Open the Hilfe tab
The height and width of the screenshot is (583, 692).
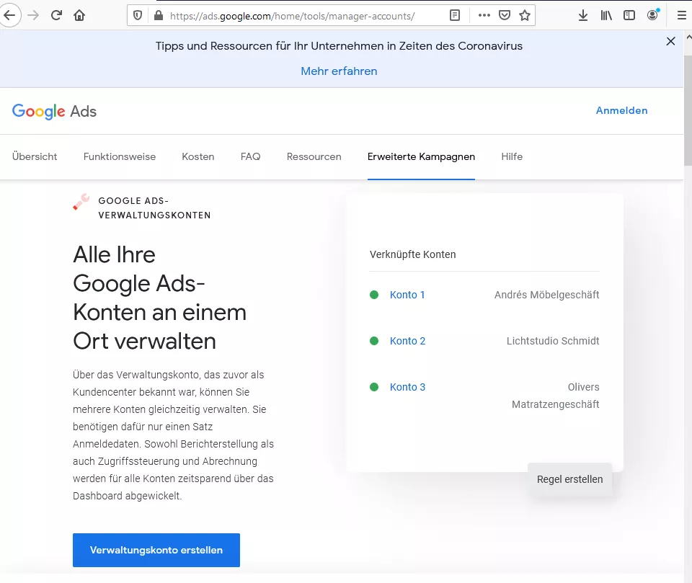pos(512,156)
